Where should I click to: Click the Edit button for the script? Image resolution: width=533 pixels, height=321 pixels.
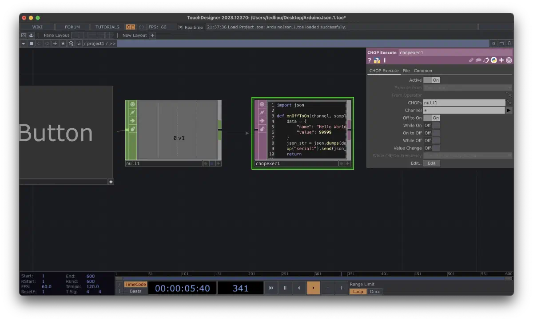pyautogui.click(x=431, y=163)
